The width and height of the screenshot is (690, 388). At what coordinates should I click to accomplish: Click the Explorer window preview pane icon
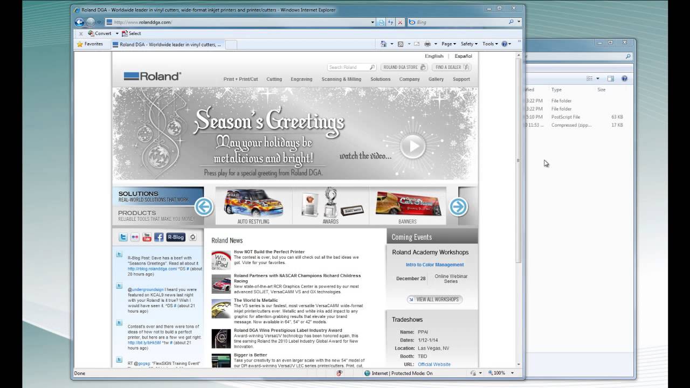[x=610, y=79]
